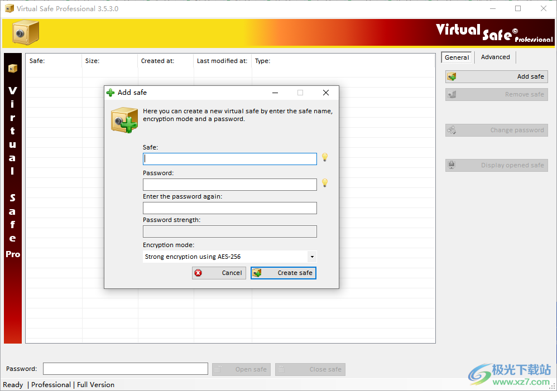Click the Virtual Safe Professional banner logo

494,33
